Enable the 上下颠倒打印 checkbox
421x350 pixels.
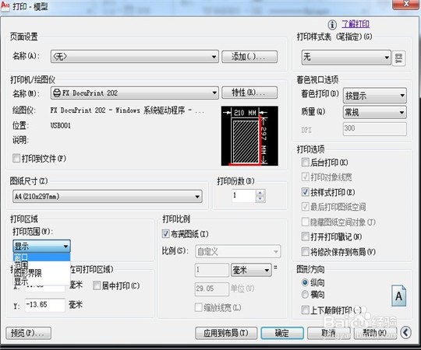tap(306, 310)
